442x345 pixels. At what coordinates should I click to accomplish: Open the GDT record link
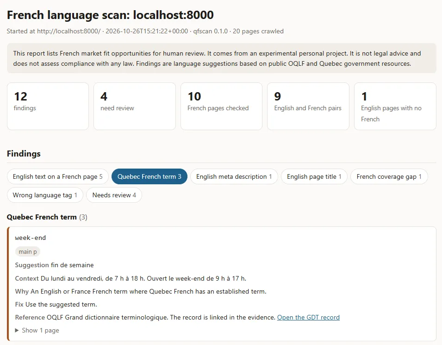point(308,317)
